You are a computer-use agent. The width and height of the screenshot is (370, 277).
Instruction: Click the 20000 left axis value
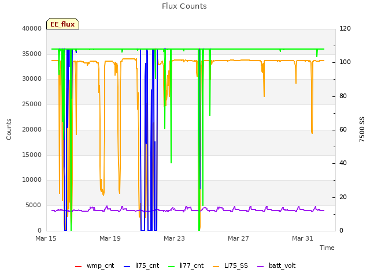tap(32, 129)
